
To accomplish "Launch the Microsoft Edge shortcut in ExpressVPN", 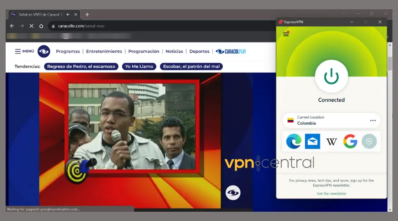I will (294, 141).
